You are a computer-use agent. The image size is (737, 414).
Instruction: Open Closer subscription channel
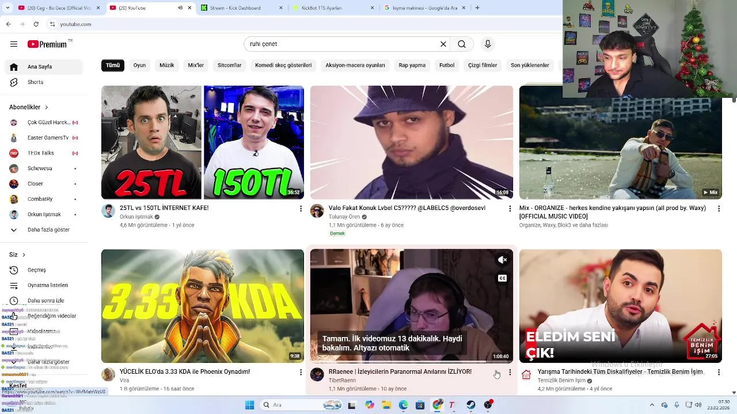tap(44, 184)
